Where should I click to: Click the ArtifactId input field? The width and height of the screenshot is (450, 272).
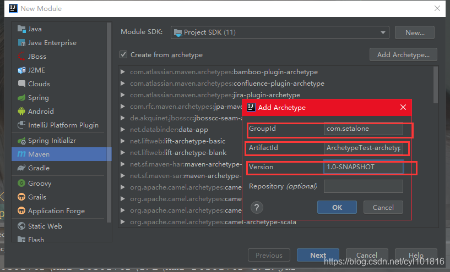tap(364, 148)
